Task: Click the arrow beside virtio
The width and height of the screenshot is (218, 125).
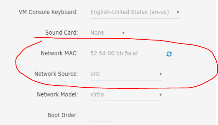Action: tap(160, 95)
